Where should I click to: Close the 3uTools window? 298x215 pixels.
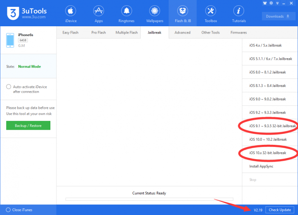(291, 3)
